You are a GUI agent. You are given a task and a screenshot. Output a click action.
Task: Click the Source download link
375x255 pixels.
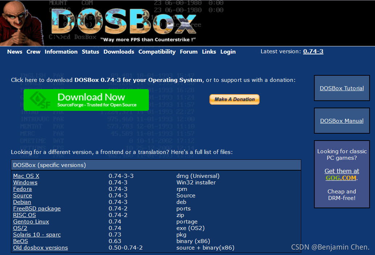[x=23, y=196]
